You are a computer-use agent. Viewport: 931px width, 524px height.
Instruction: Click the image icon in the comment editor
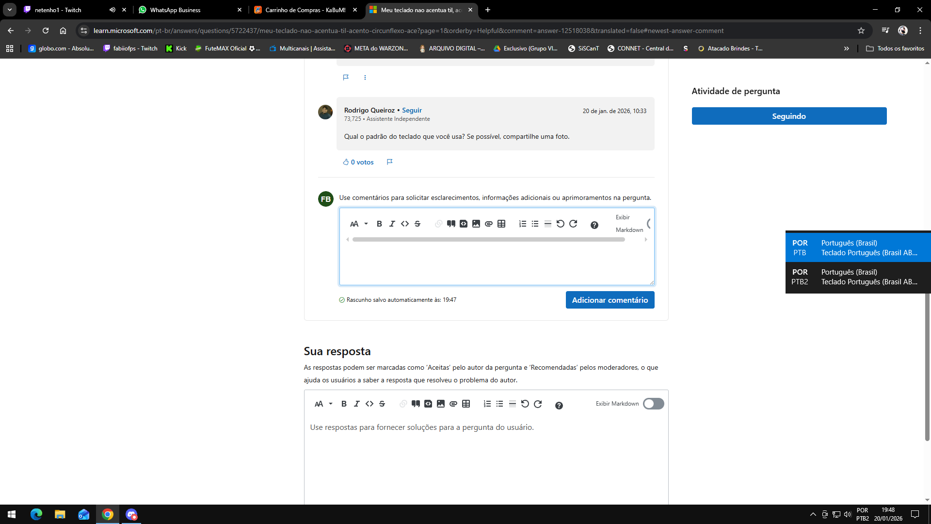click(476, 224)
